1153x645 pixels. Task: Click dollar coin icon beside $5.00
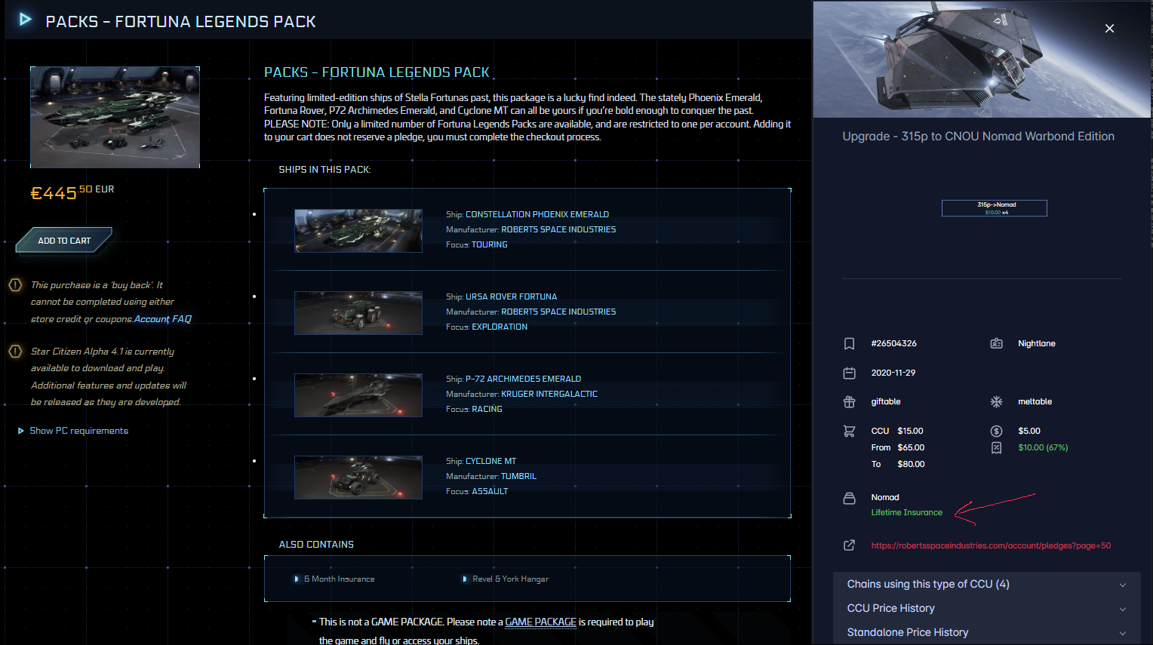996,432
